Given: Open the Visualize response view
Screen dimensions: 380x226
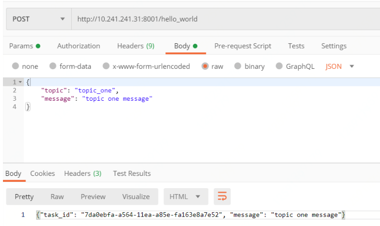Looking at the screenshot, I should (x=136, y=197).
